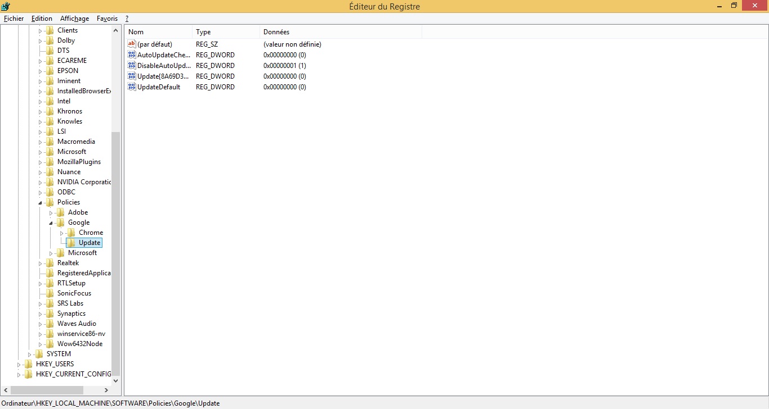Open the Favoris menu
The image size is (769, 409).
click(x=107, y=19)
